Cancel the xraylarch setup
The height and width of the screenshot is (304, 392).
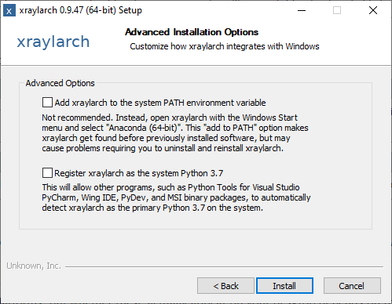tap(352, 286)
